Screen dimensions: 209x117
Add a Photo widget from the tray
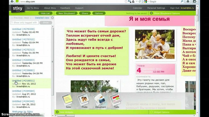click(84, 100)
